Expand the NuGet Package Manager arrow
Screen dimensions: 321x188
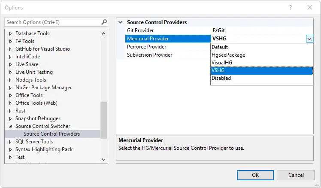click(x=10, y=88)
